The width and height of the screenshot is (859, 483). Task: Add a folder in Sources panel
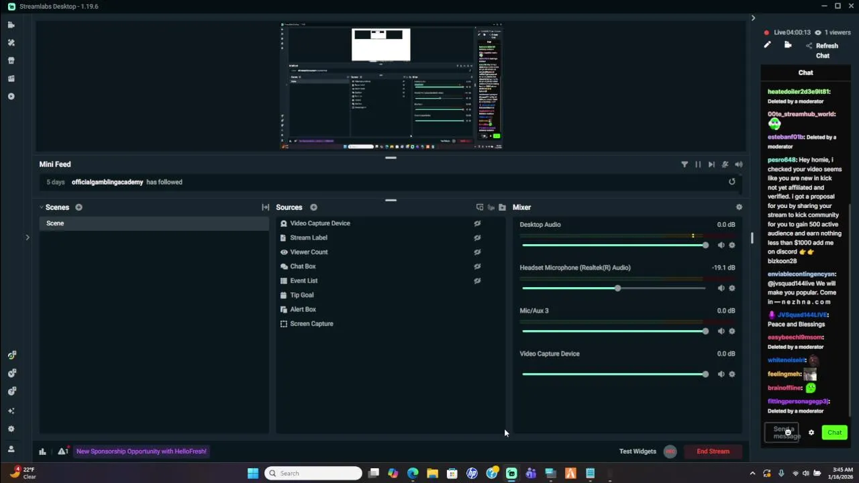[502, 207]
